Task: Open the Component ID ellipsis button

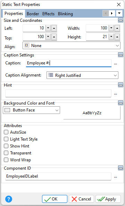Action: [x=115, y=177]
